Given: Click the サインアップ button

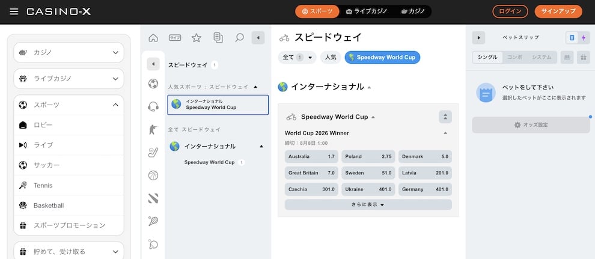Looking at the screenshot, I should tap(558, 11).
